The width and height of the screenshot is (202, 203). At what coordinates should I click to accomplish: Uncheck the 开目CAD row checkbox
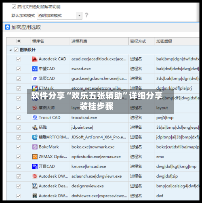pos(19,167)
